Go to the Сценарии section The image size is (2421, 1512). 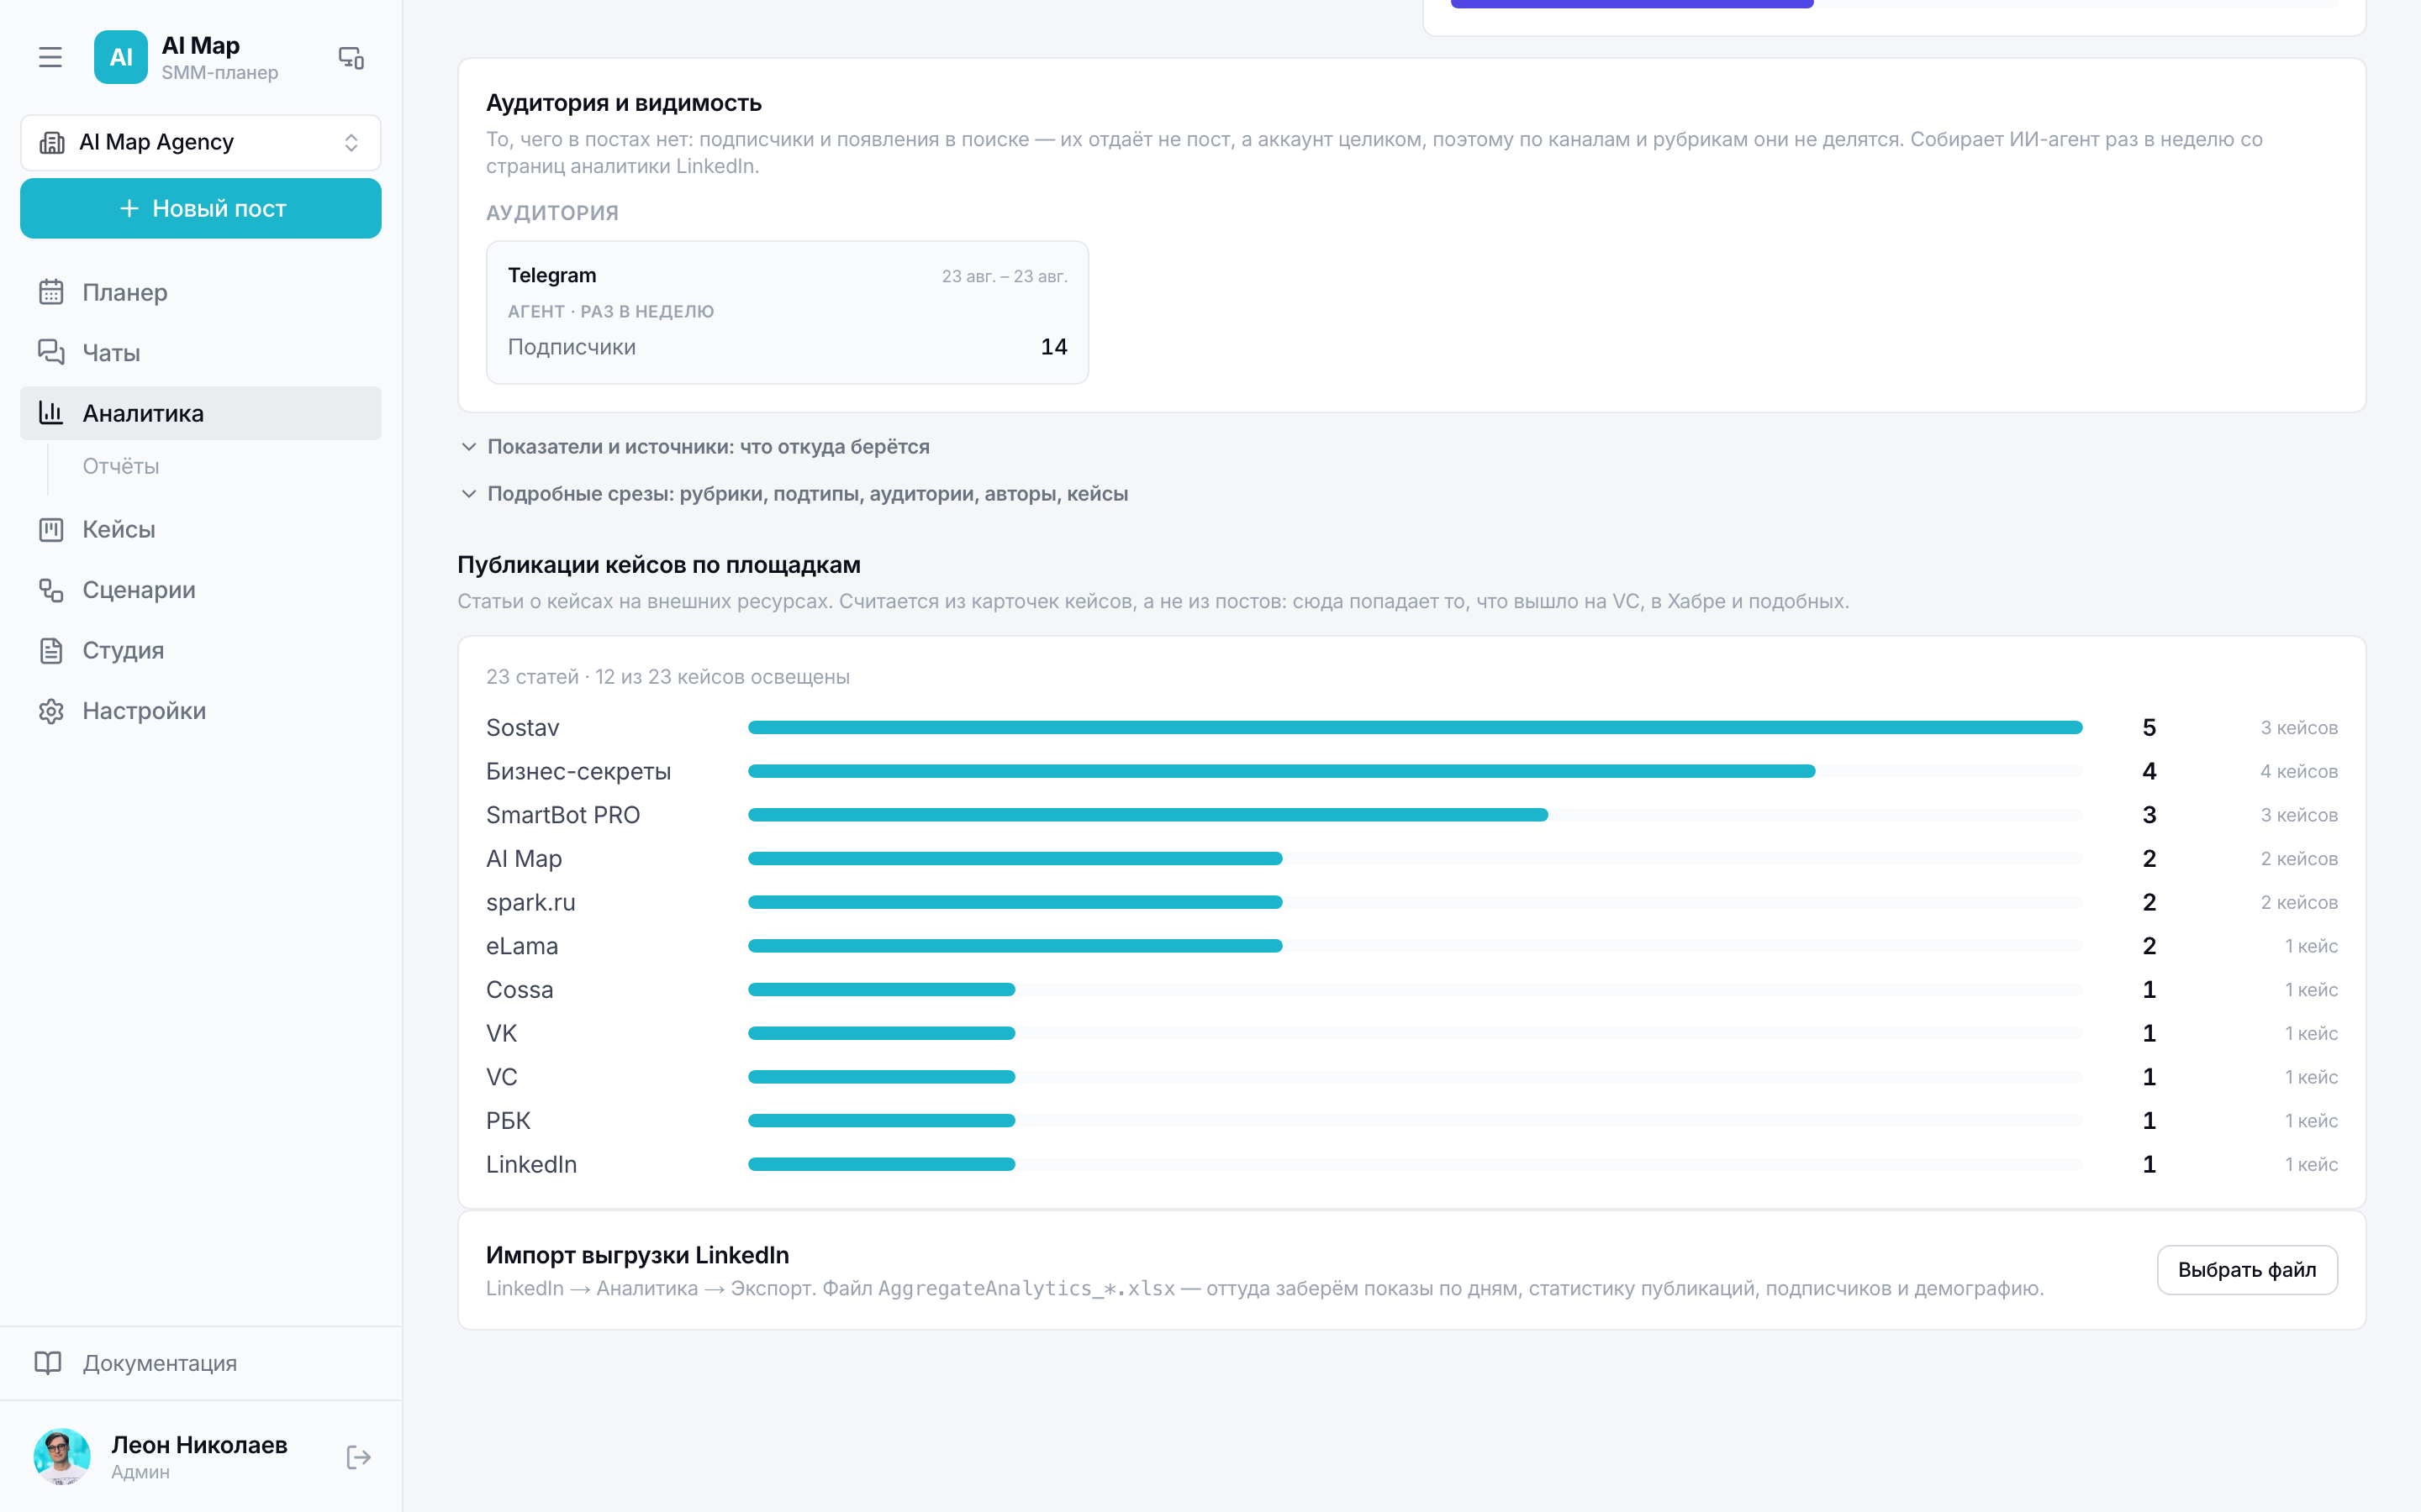[x=200, y=590]
